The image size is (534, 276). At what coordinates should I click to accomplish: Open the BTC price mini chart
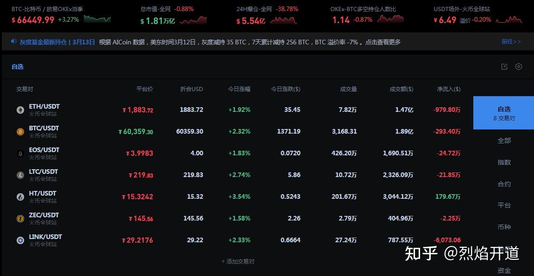tap(97, 19)
